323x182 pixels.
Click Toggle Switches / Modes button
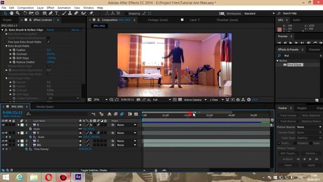[x=94, y=170]
